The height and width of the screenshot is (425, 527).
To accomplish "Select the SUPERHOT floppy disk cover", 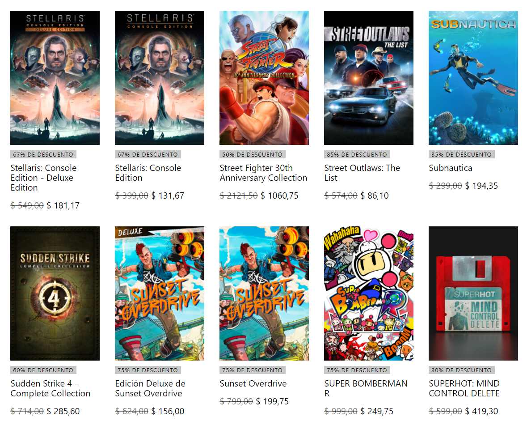I will click(473, 293).
